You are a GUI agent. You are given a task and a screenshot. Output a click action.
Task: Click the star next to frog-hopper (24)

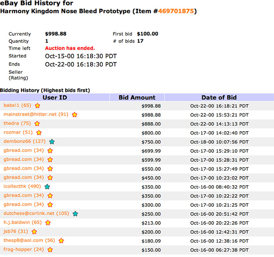point(50,250)
